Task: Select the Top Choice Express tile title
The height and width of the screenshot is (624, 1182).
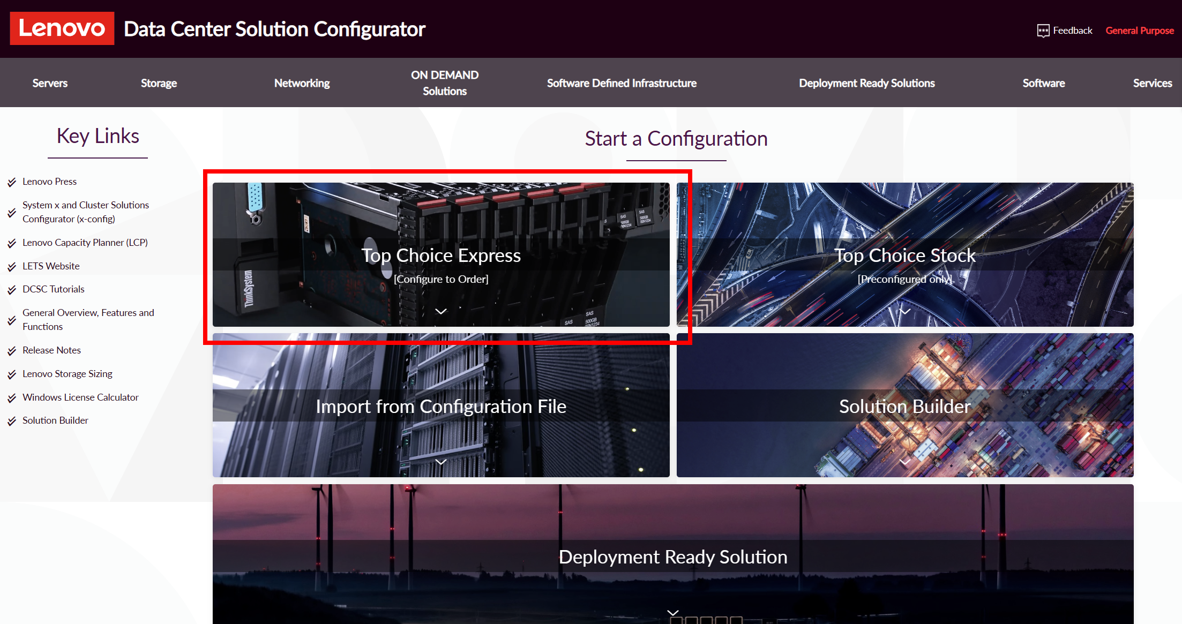Action: click(441, 255)
